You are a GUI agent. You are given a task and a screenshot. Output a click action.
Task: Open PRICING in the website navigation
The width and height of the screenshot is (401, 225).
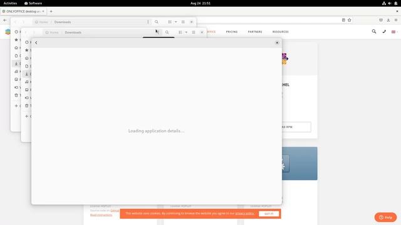[232, 32]
